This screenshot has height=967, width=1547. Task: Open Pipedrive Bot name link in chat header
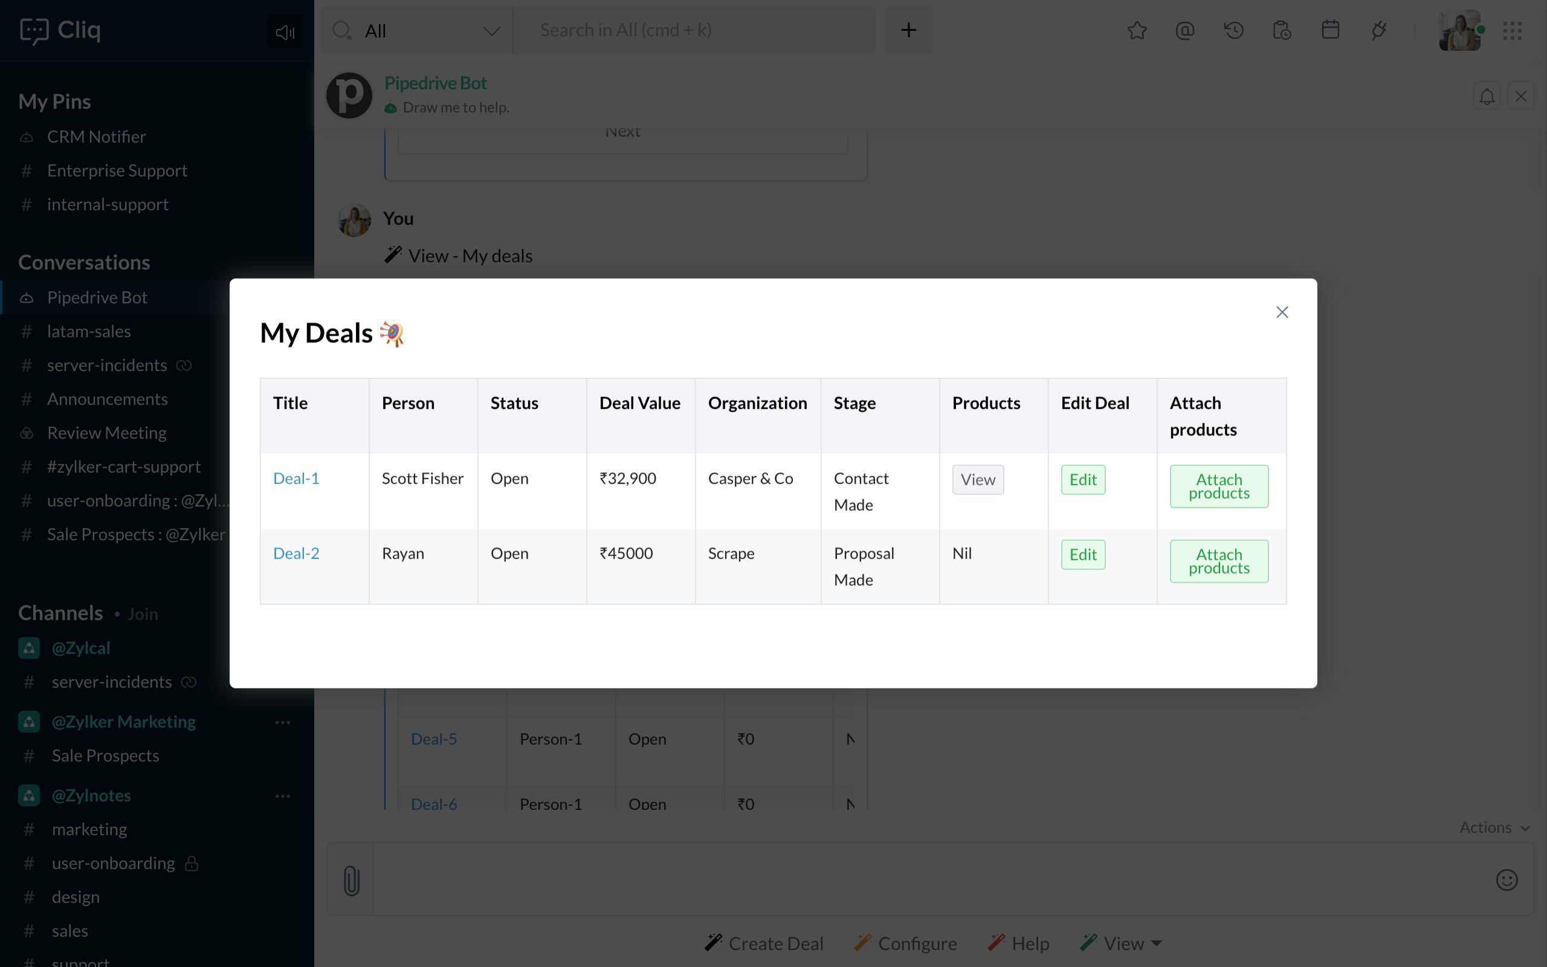coord(435,83)
